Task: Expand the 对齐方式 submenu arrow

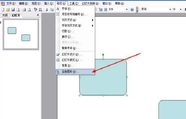Action: pos(92,20)
